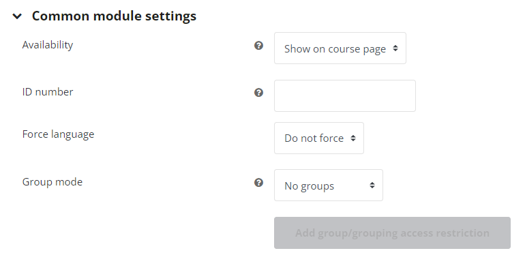525x253 pixels.
Task: Open help for Availability setting
Action: tap(258, 45)
